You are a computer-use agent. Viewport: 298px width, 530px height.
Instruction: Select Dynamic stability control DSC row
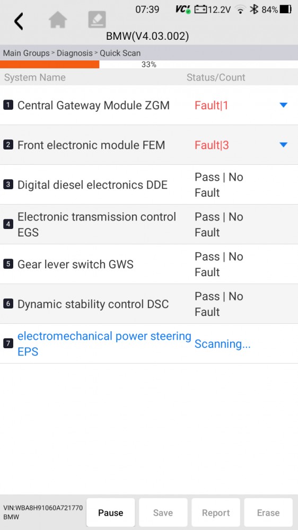coord(149,304)
